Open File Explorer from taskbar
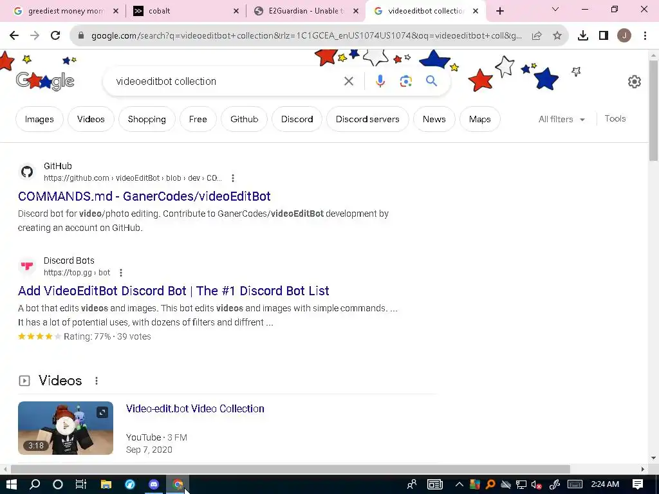 (x=106, y=484)
